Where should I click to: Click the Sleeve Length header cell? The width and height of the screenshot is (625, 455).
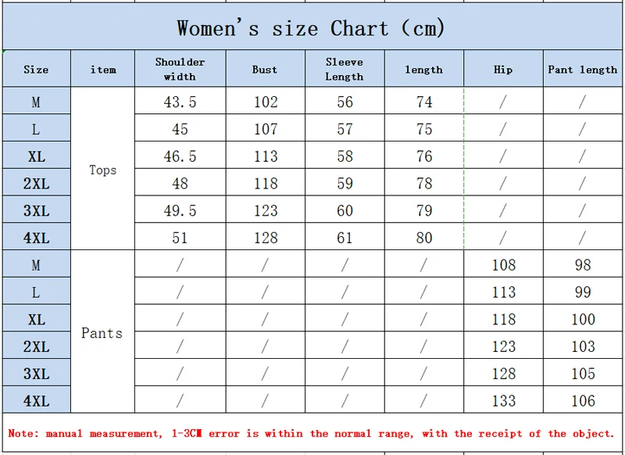[345, 69]
